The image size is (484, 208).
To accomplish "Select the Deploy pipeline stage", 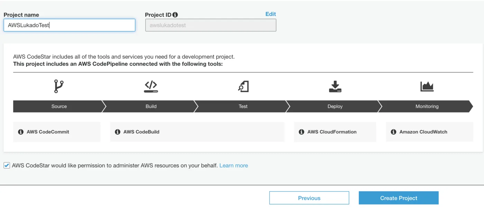I will [x=335, y=106].
